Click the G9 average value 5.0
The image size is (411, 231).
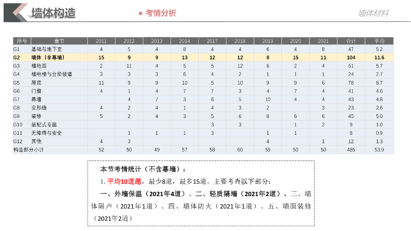click(x=379, y=116)
